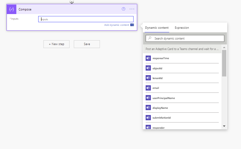This screenshot has height=149, width=241.
Task: Insert the displayName dynamic value
Action: 182,108
